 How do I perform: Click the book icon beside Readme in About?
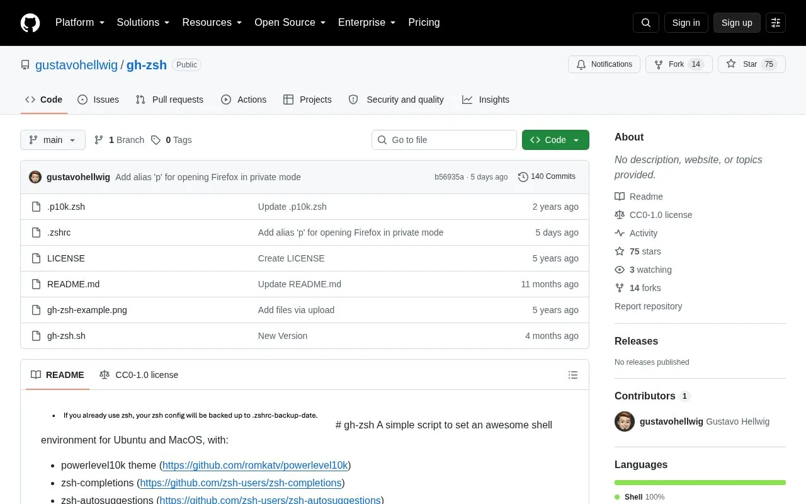[x=620, y=197]
